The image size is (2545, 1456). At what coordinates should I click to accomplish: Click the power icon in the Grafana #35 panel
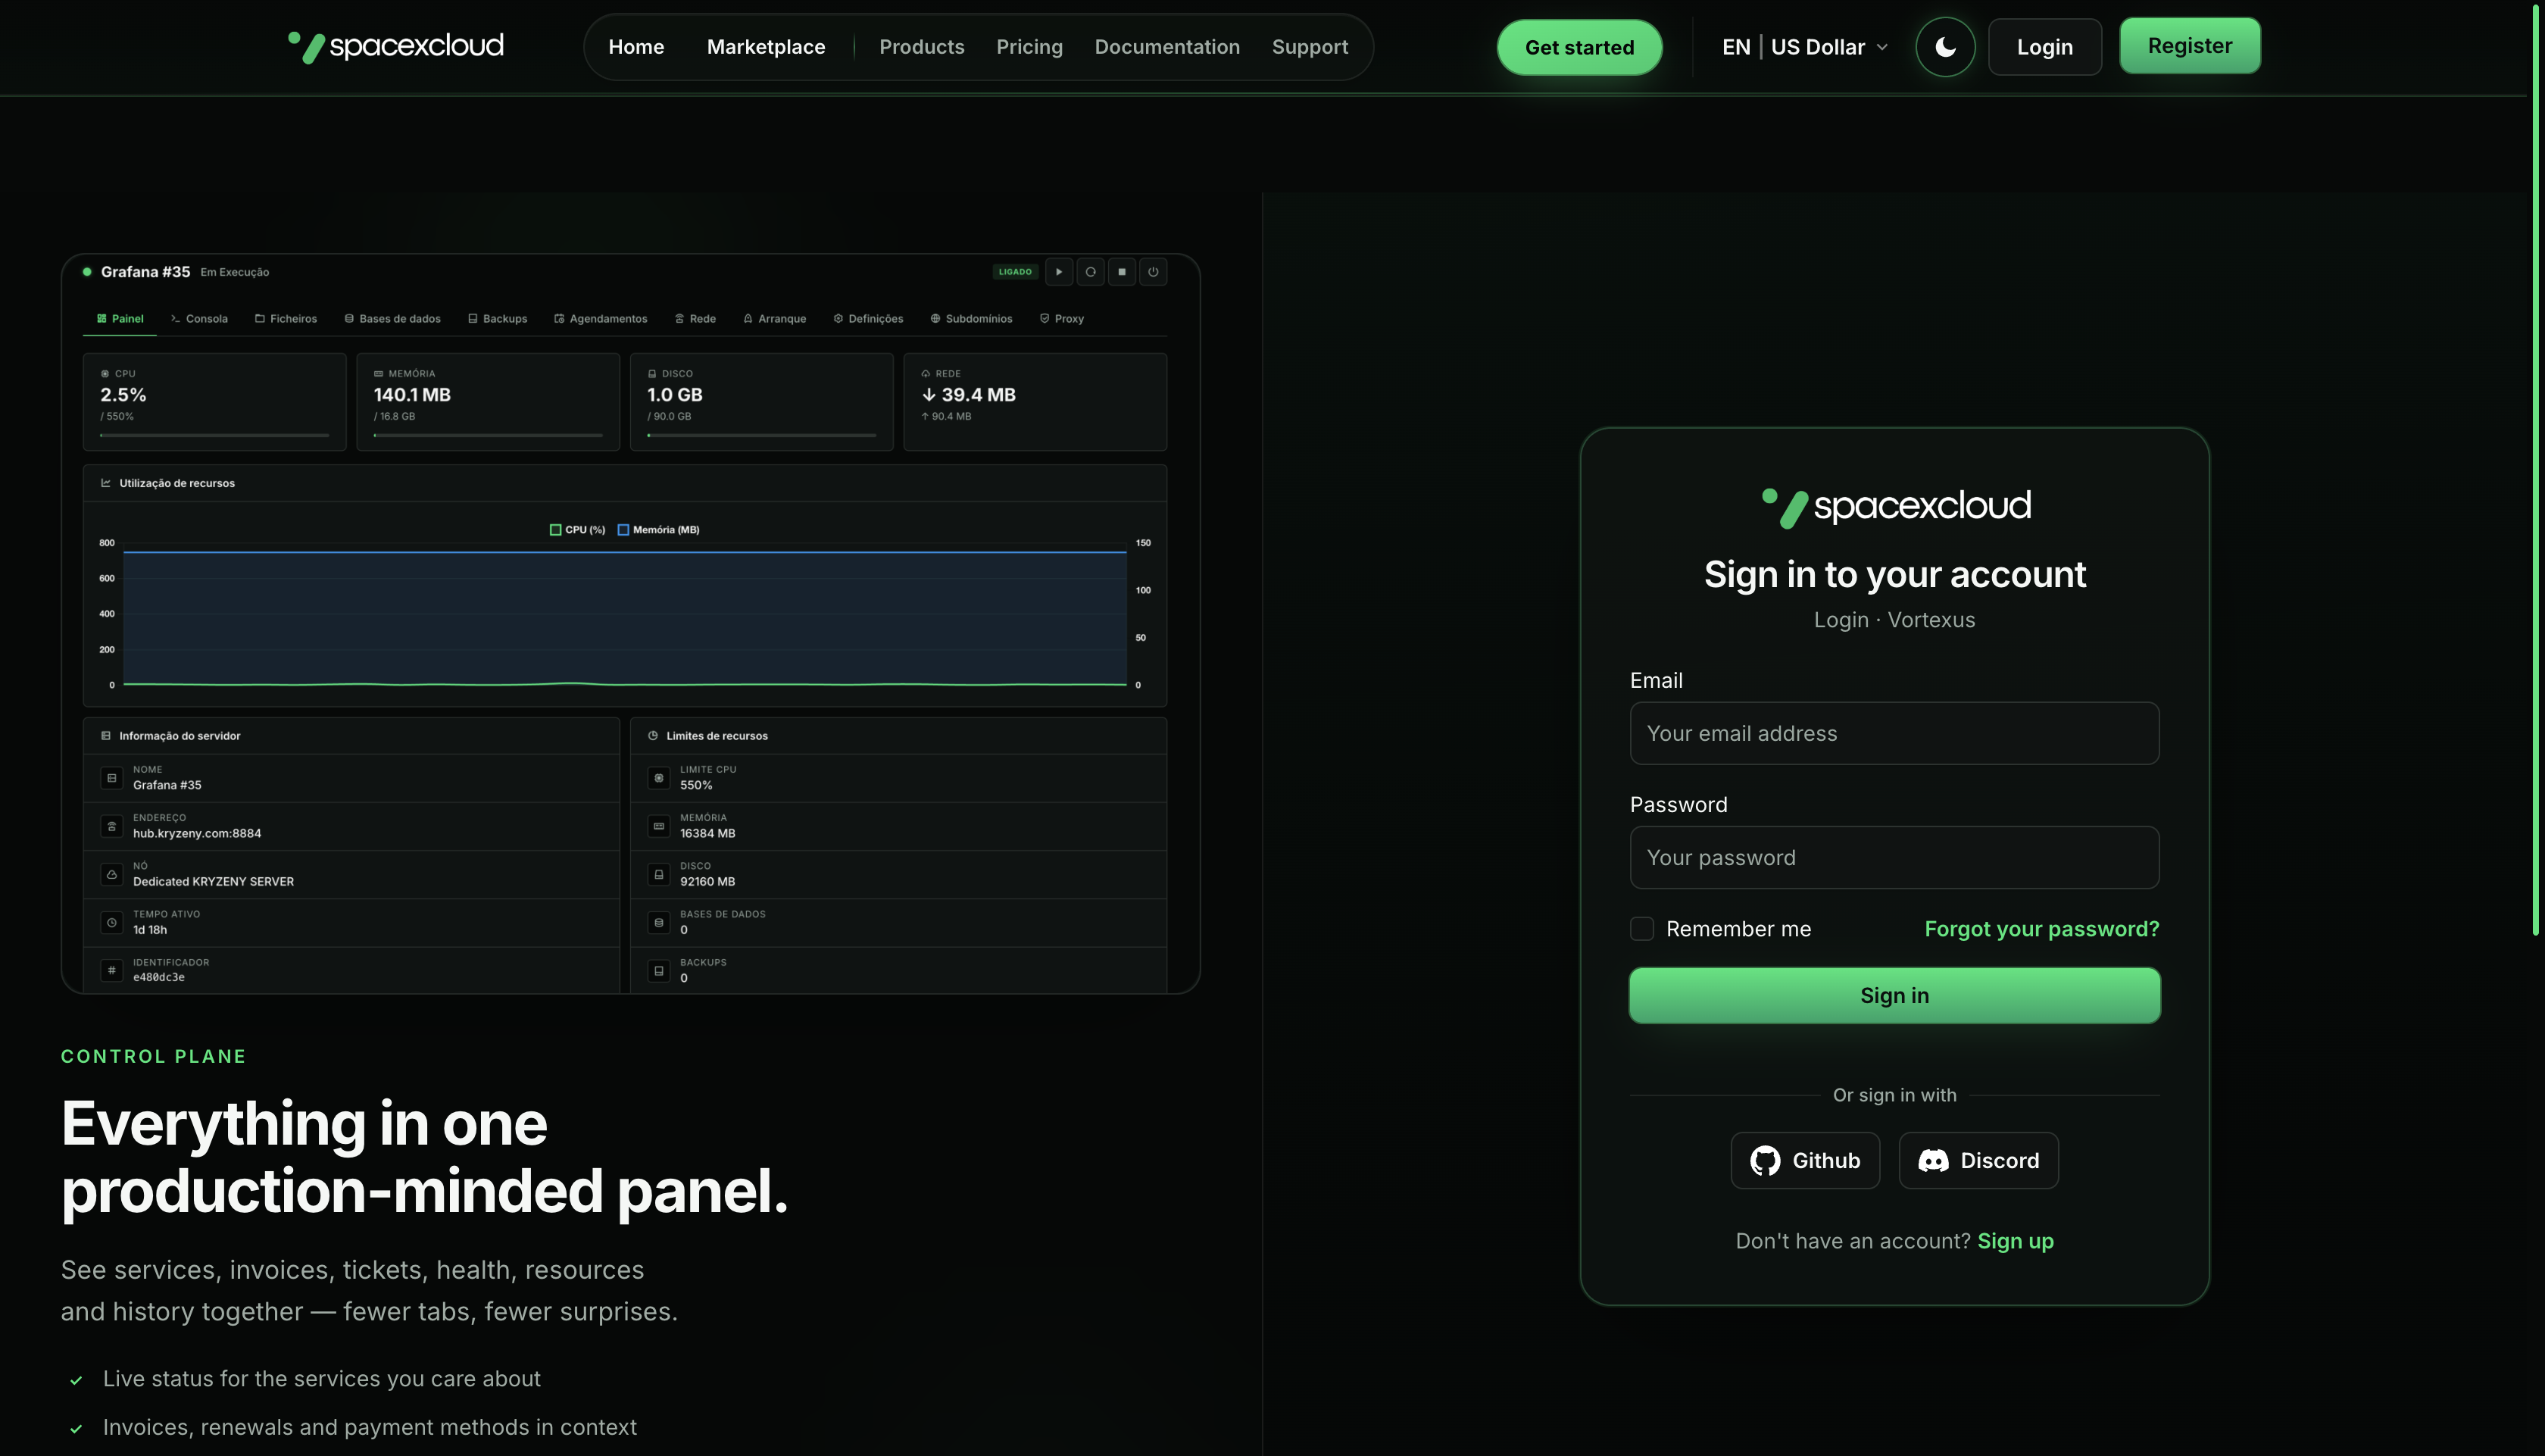[x=1153, y=272]
